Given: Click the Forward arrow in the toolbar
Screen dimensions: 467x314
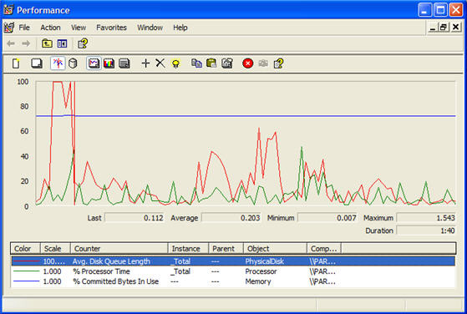Looking at the screenshot, I should [26, 43].
